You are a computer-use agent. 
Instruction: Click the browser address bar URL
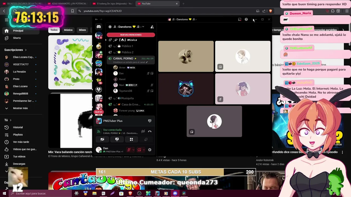pyautogui.click(x=103, y=11)
